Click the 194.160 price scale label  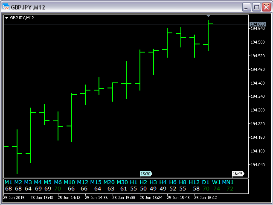[258, 138]
